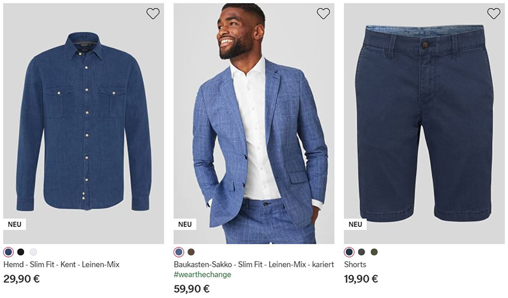
Task: Choose the white color swatch for the Hemd
Action: point(33,252)
